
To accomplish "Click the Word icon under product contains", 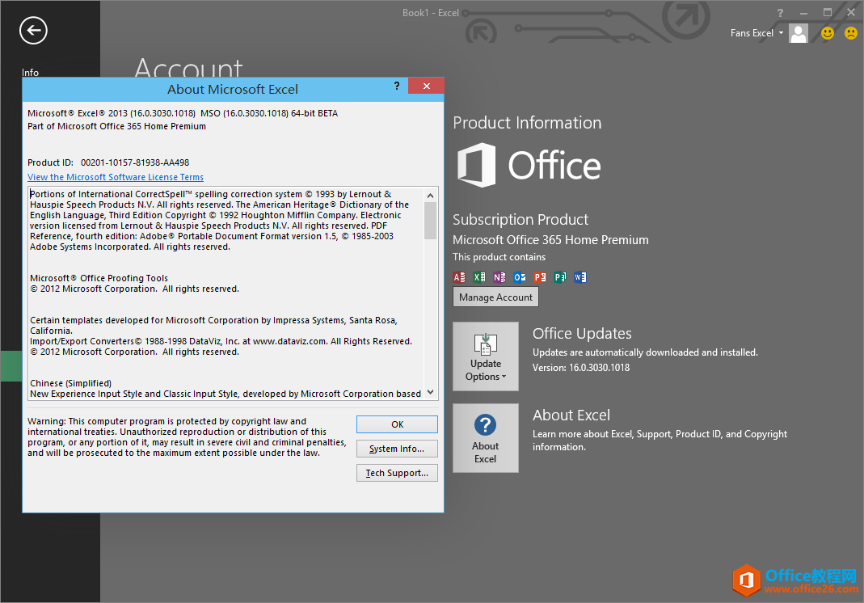I will click(580, 277).
